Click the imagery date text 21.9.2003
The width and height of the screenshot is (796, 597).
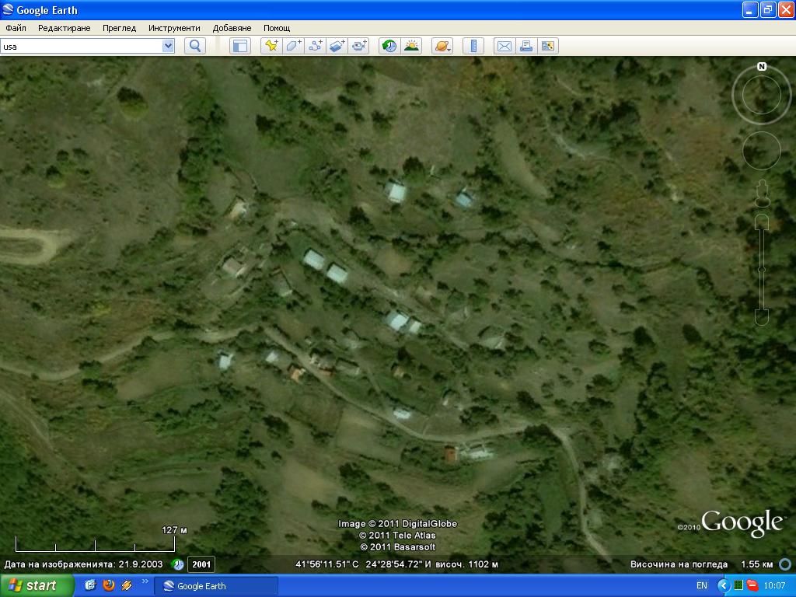[141, 564]
